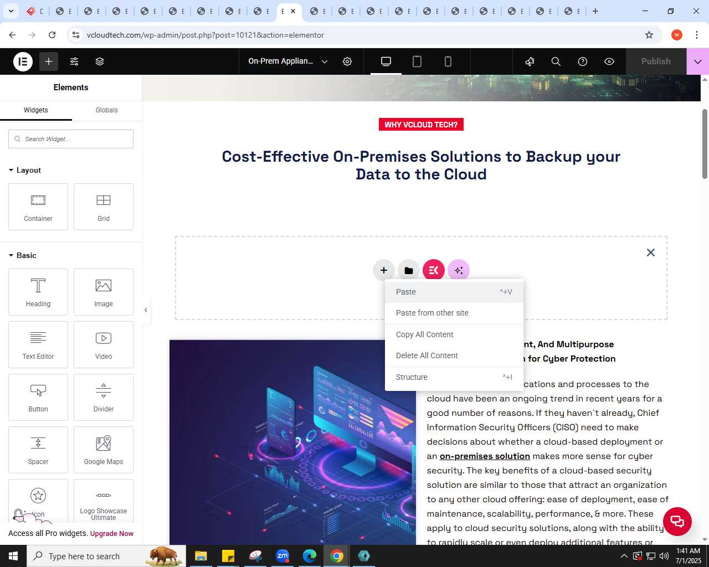Screen dimensions: 709x567
Task: Open the red live chat bubble
Action: (x=677, y=521)
